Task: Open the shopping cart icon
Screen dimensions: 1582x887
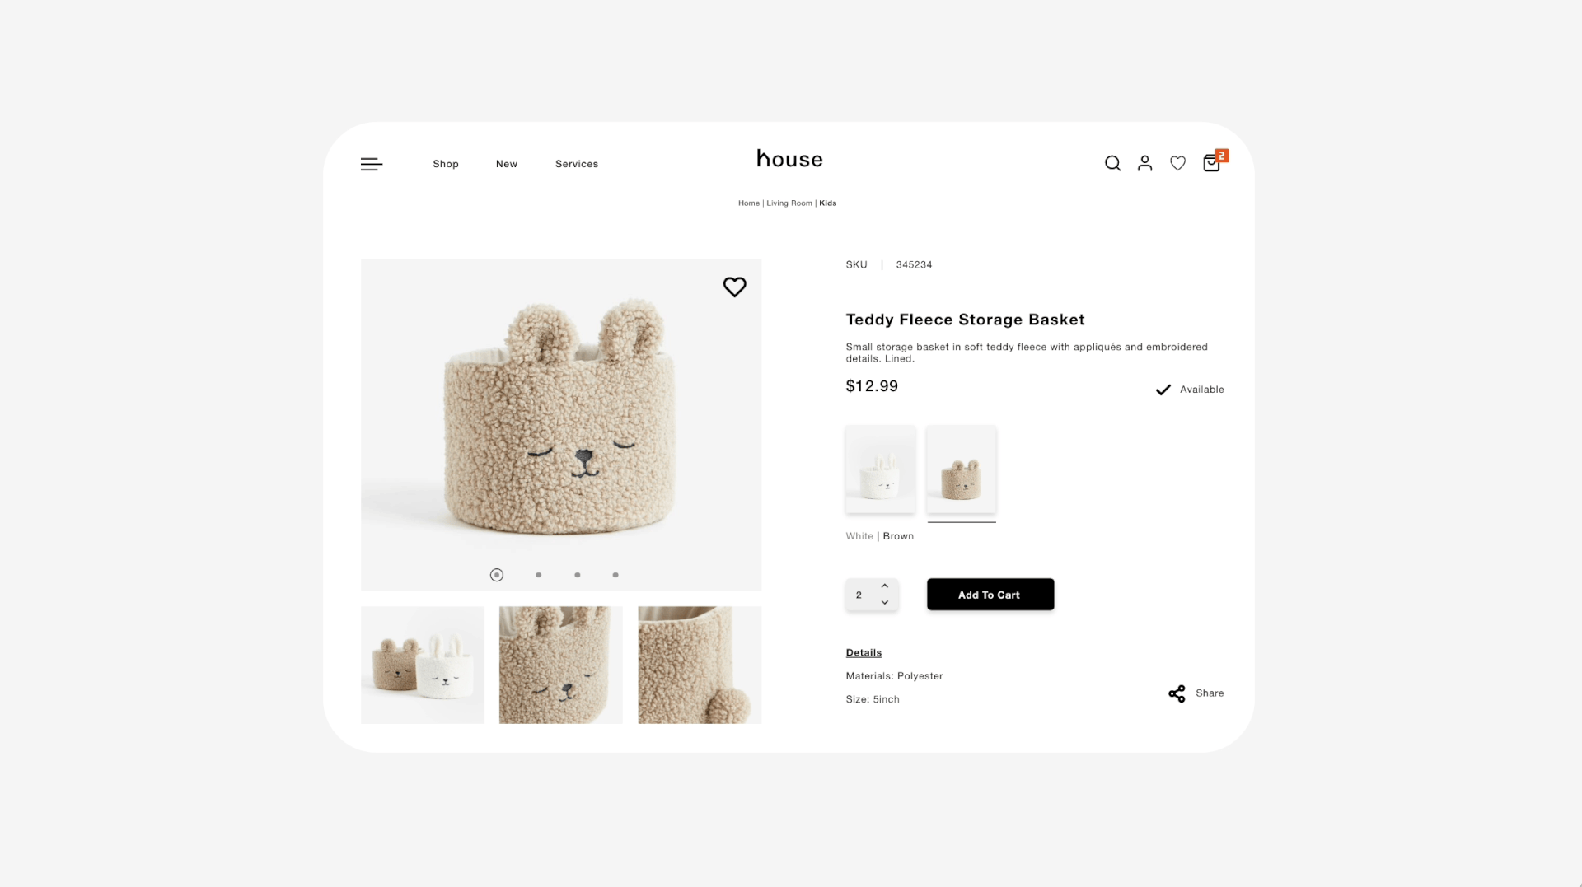Action: tap(1213, 161)
